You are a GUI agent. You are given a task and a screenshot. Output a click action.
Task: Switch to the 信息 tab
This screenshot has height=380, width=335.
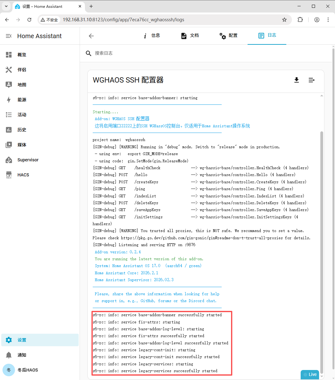151,36
